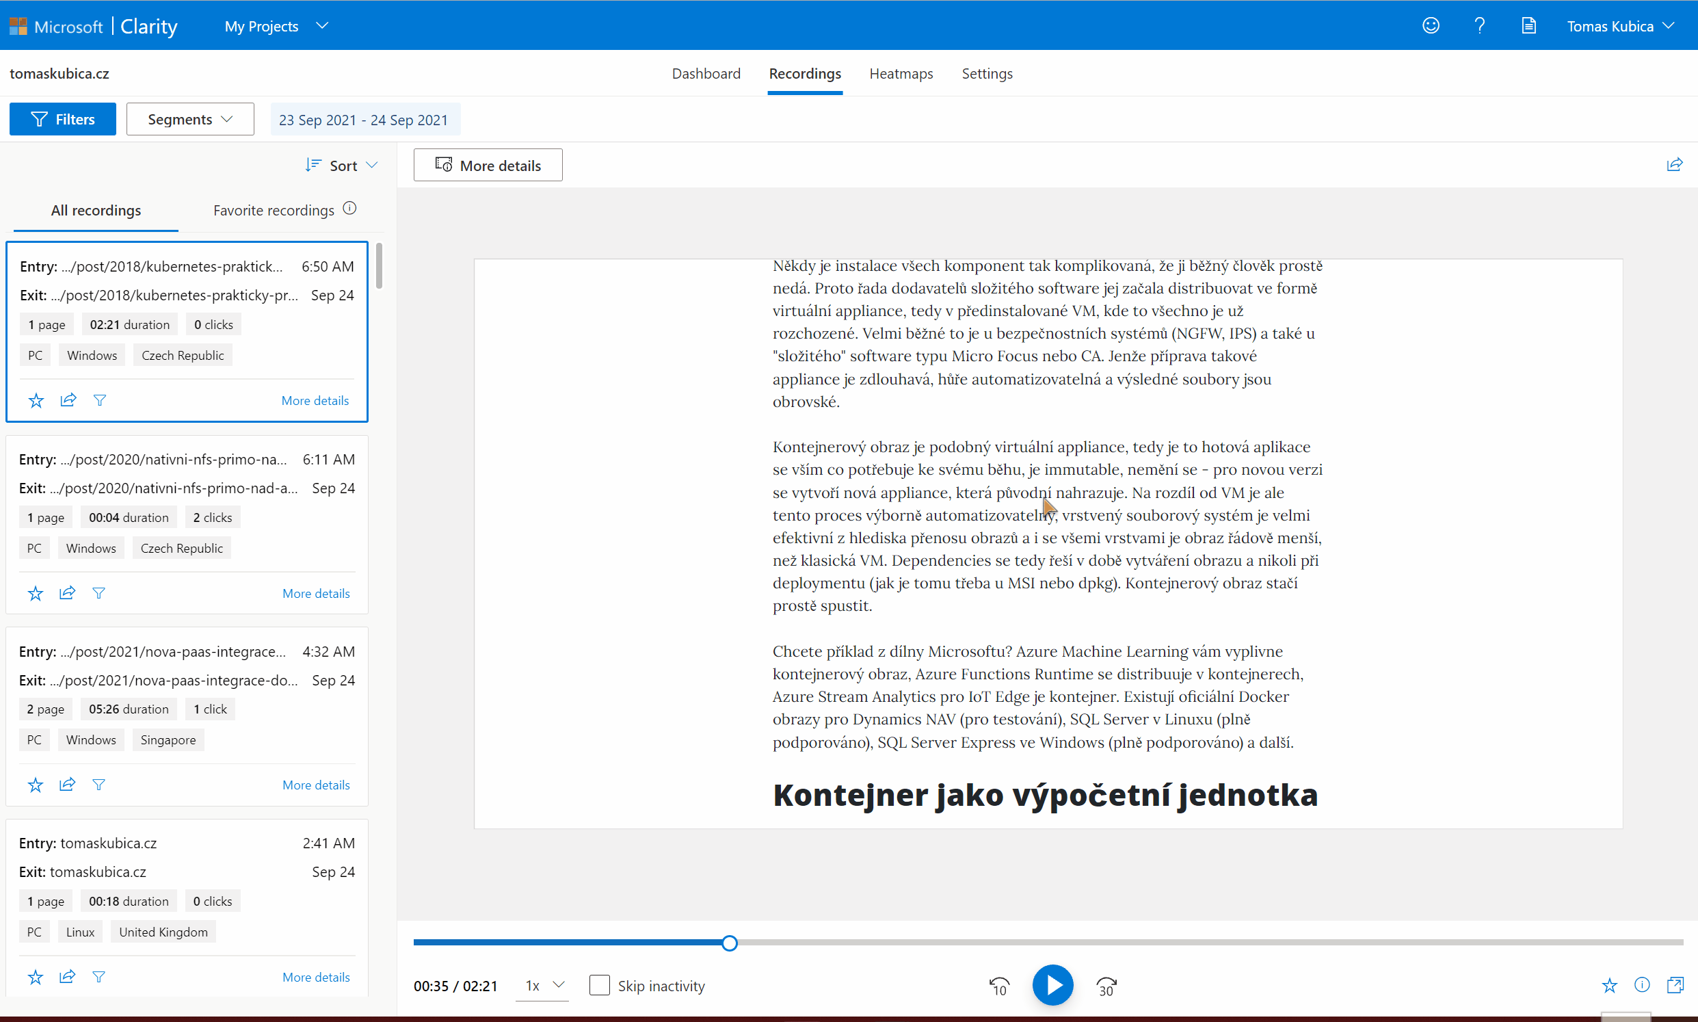Enable the Skip inactivity checkbox
This screenshot has width=1698, height=1022.
600,986
